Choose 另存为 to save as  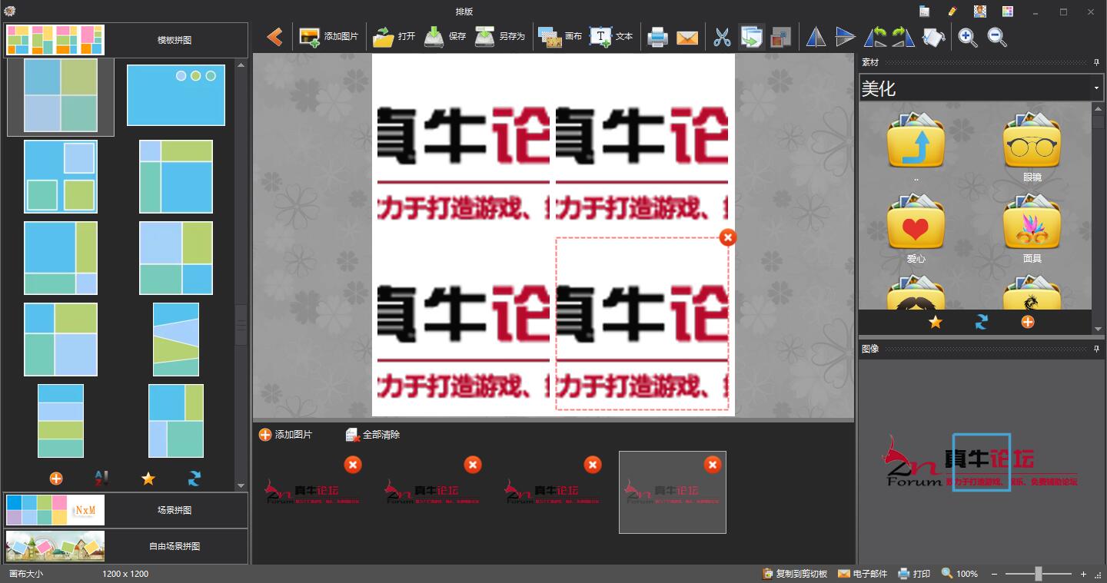pyautogui.click(x=500, y=36)
